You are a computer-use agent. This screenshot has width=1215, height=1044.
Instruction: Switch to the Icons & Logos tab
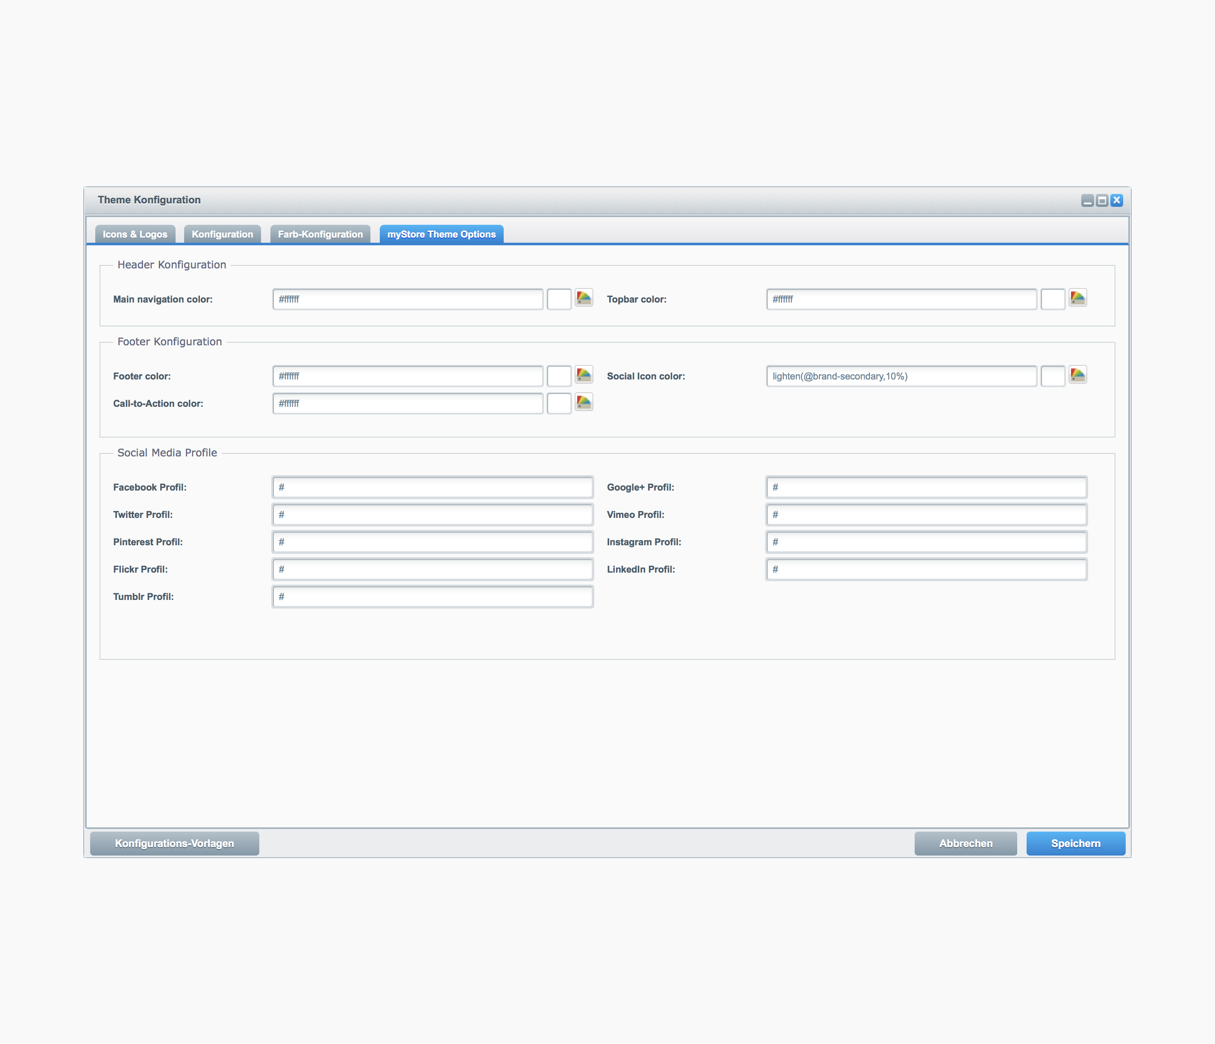(x=135, y=234)
